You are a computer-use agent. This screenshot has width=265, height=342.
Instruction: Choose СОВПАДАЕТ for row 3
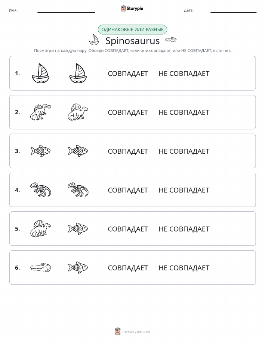point(128,151)
